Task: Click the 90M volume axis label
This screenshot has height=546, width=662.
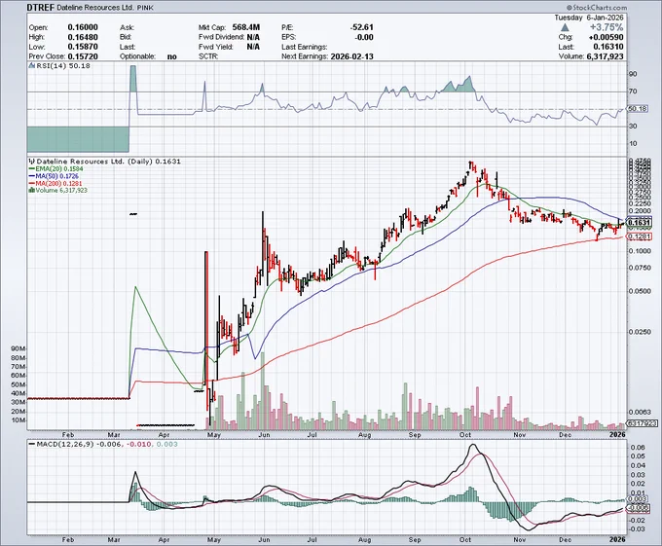Action: coord(18,349)
